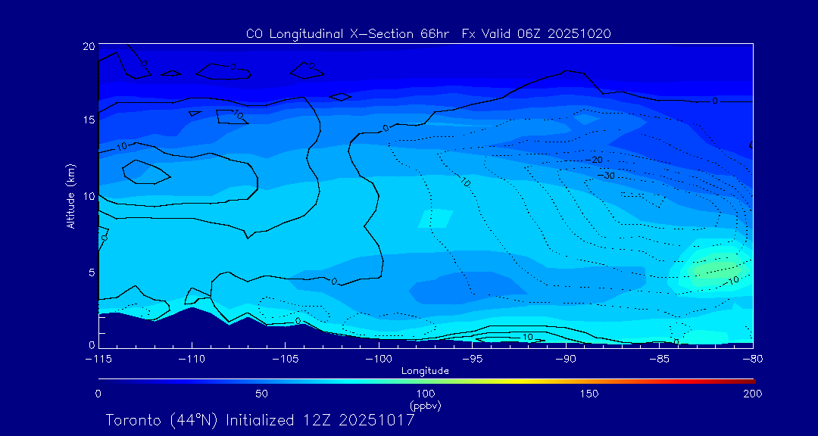Image resolution: width=818 pixels, height=436 pixels.
Task: Click the small cyan patch near 8 km altitude
Action: point(435,219)
